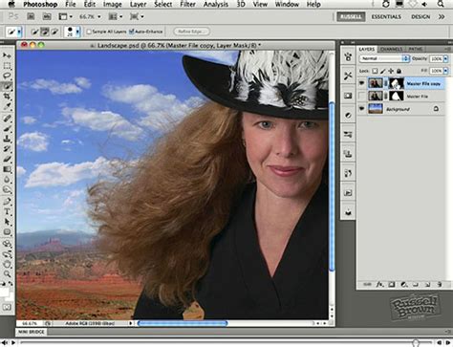Screen dimensions: 453x347
Task: Select the Design workspace
Action: tap(421, 16)
